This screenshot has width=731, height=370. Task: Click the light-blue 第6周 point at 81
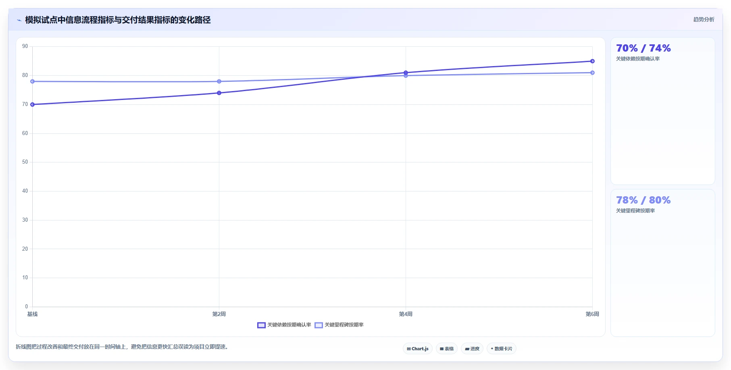click(592, 73)
